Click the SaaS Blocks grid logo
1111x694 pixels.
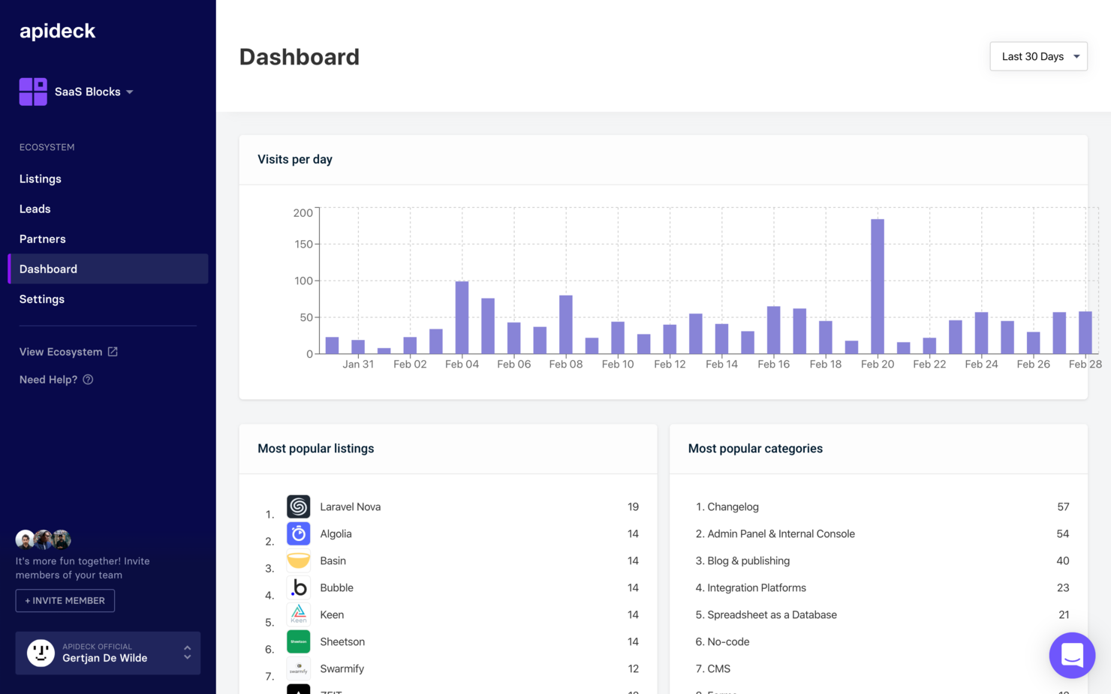coord(32,91)
